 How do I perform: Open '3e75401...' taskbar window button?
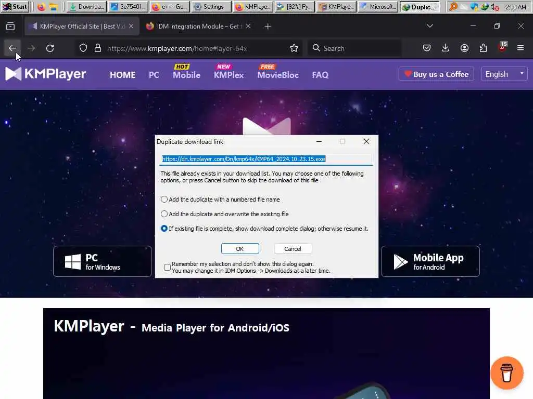128,7
